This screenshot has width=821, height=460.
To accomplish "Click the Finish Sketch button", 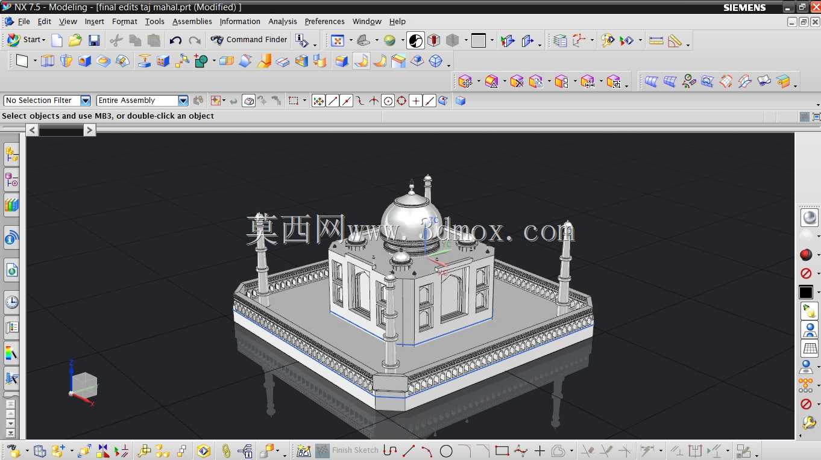I will [x=347, y=450].
